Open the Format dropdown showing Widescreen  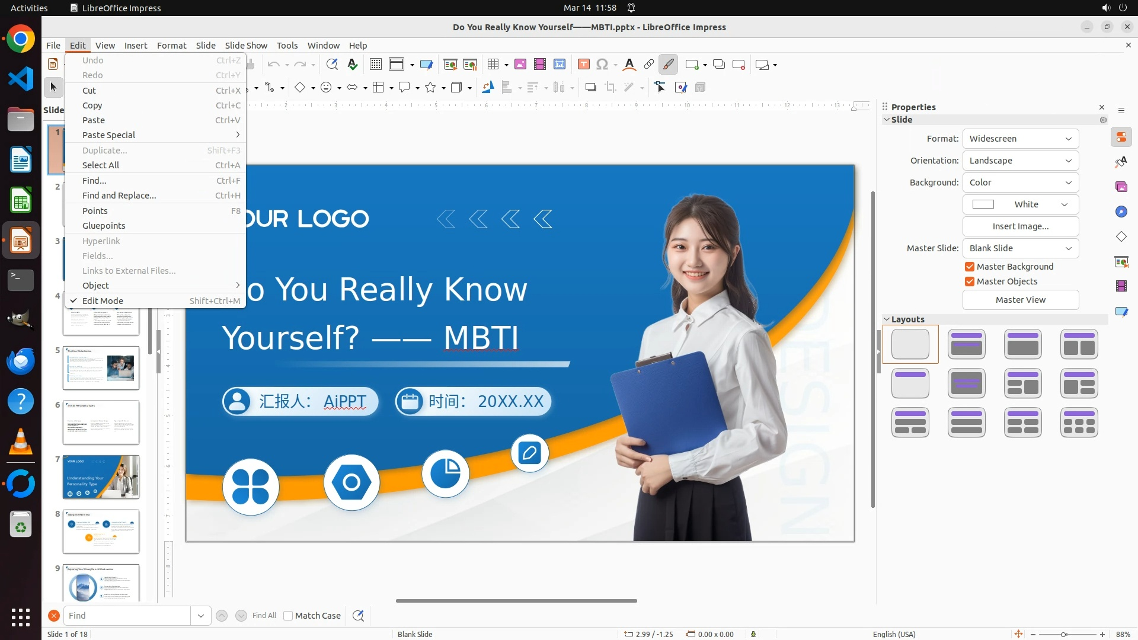point(1020,139)
